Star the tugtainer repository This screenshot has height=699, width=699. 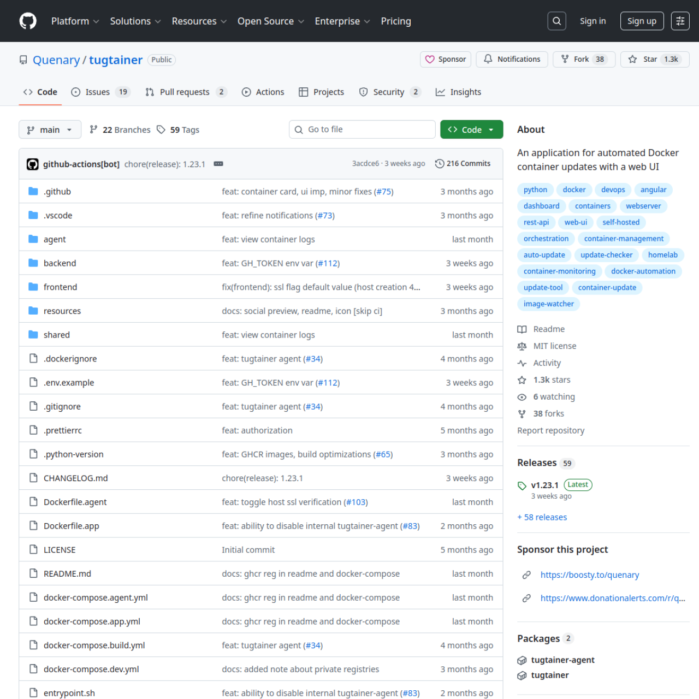(654, 60)
